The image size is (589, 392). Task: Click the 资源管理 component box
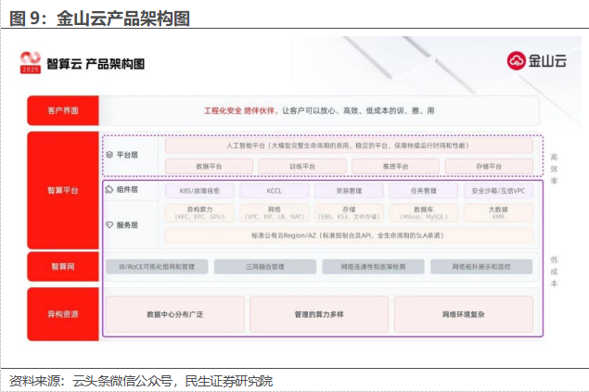pyautogui.click(x=349, y=191)
